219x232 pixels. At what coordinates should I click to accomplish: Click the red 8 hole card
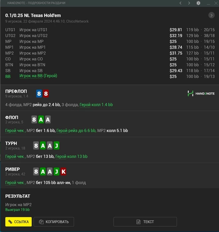[46, 93]
